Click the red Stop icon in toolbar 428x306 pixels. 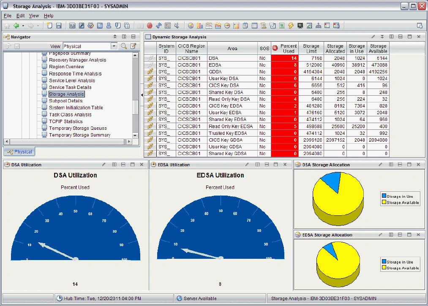click(x=150, y=26)
